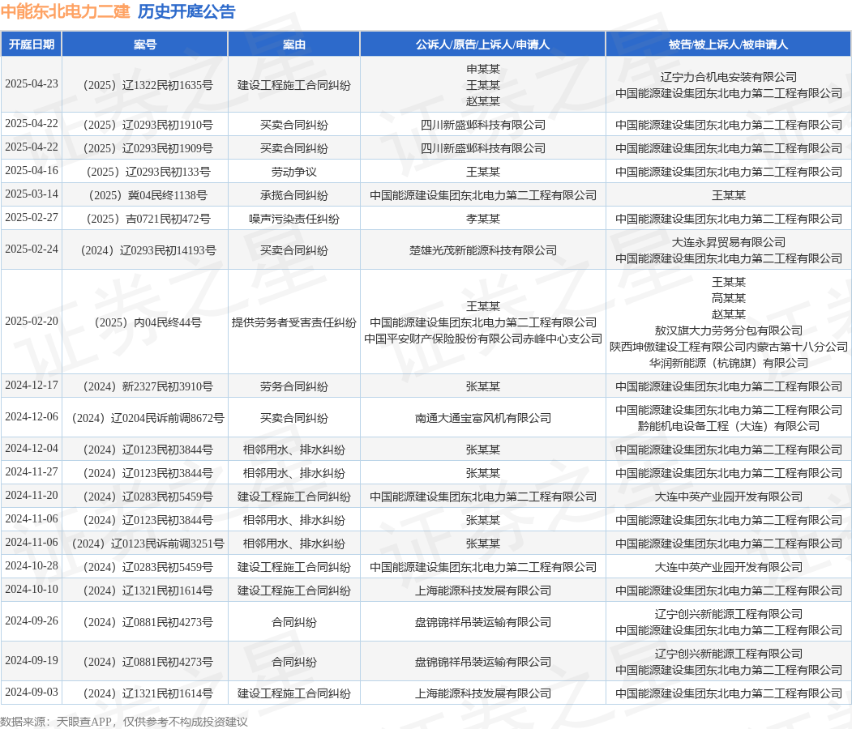852x729 pixels.
Task: Select case number (2024)辽0293民初14193号
Action: click(148, 250)
